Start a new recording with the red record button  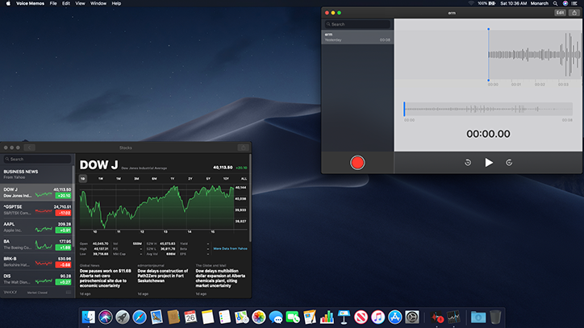pos(357,163)
